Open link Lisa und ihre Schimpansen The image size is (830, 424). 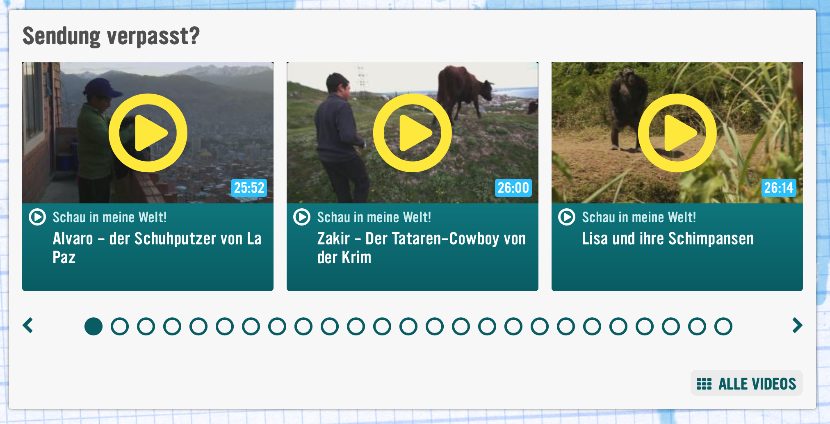668,239
